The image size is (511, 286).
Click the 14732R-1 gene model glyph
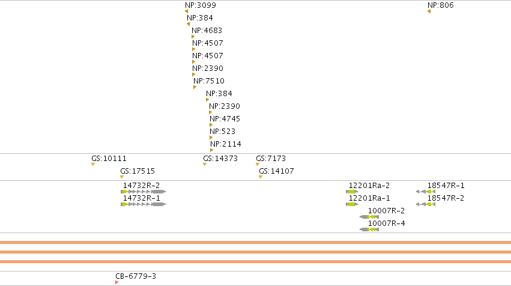(143, 204)
